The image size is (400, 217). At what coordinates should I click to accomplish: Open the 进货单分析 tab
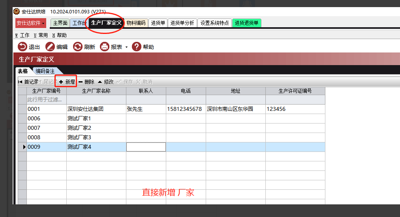[182, 23]
